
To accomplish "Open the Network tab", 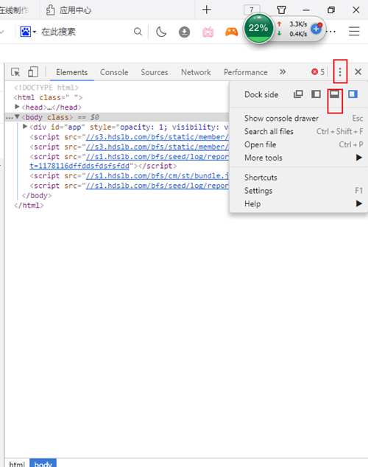I will (196, 72).
